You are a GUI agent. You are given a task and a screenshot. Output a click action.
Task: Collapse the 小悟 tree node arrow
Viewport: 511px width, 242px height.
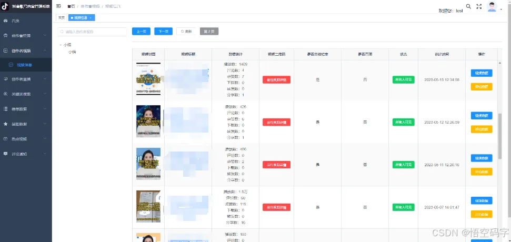click(61, 45)
